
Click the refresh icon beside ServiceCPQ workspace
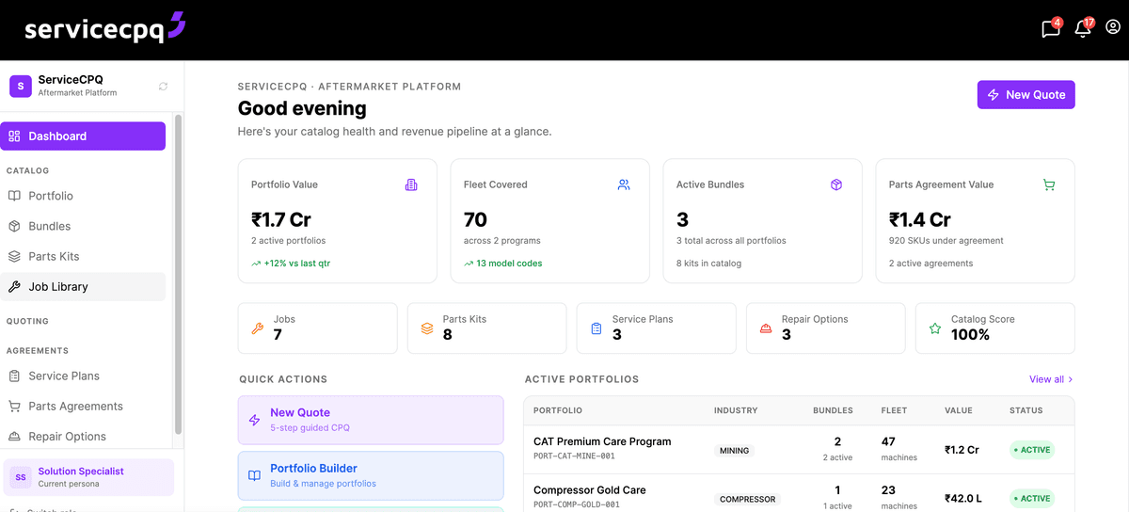click(163, 86)
